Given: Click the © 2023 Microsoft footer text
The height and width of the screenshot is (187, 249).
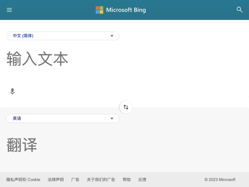Looking at the screenshot, I should tap(220, 180).
